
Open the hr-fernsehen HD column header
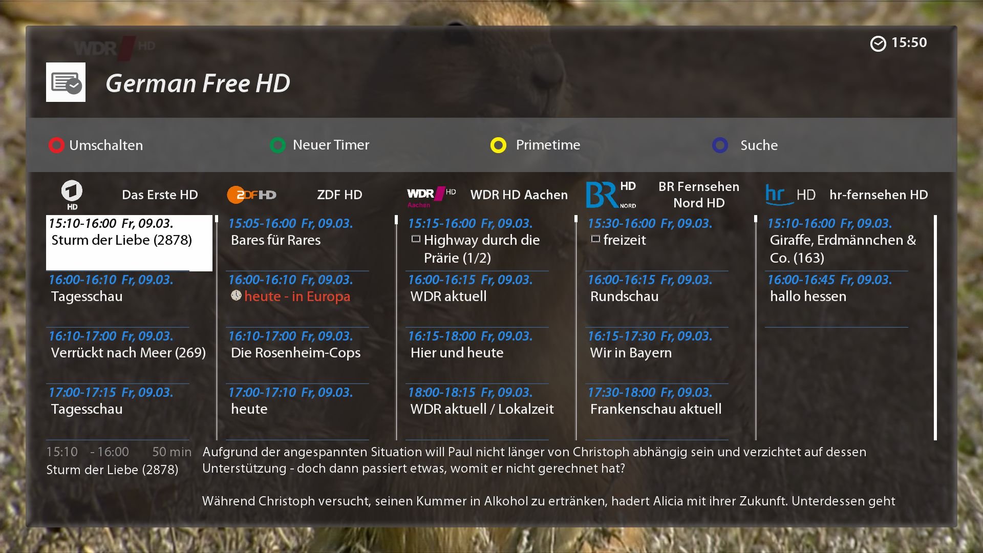click(879, 195)
